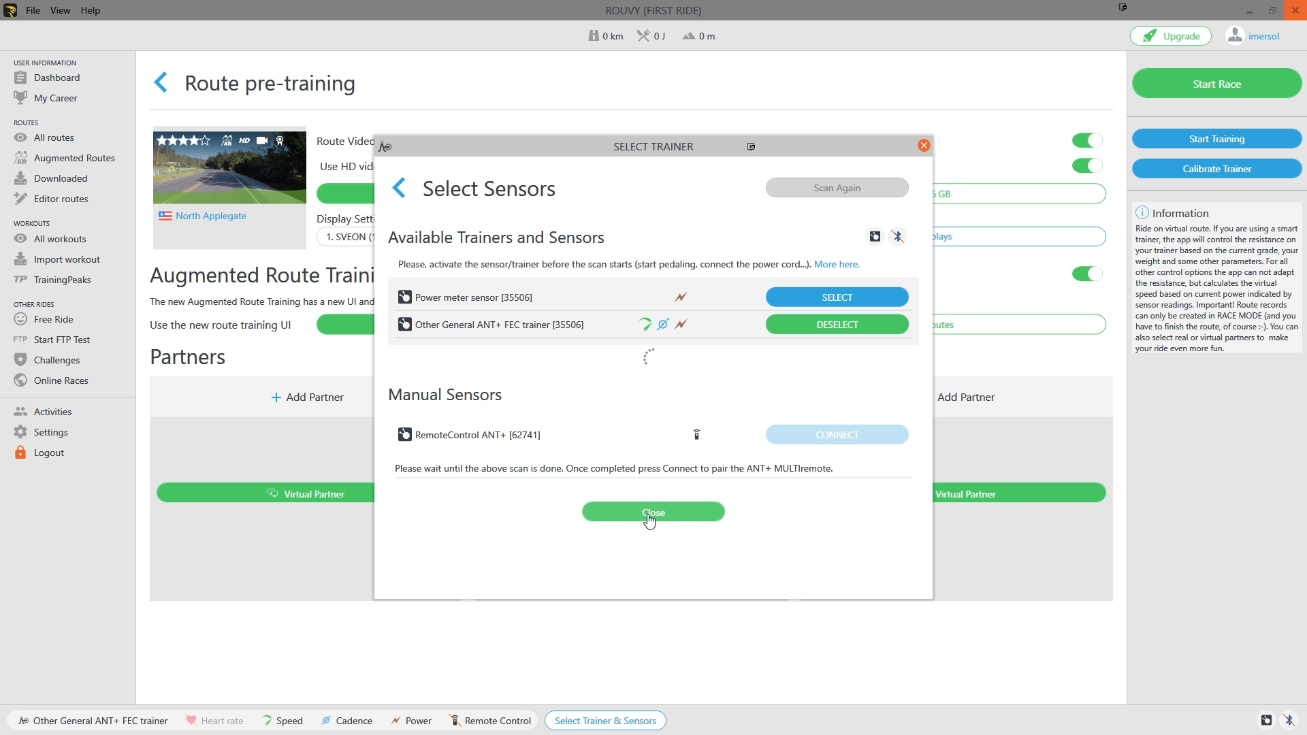Open the Help menu

pos(90,10)
